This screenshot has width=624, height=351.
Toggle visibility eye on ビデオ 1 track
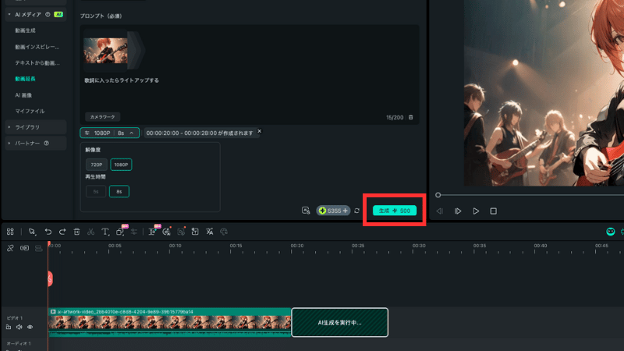30,327
